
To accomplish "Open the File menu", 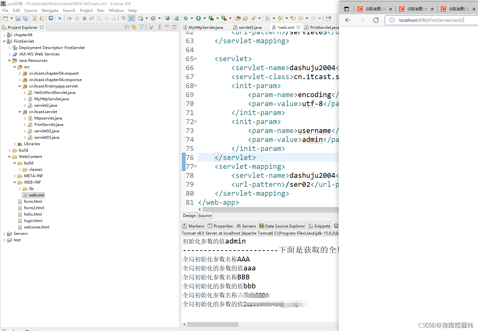I will [x=5, y=10].
